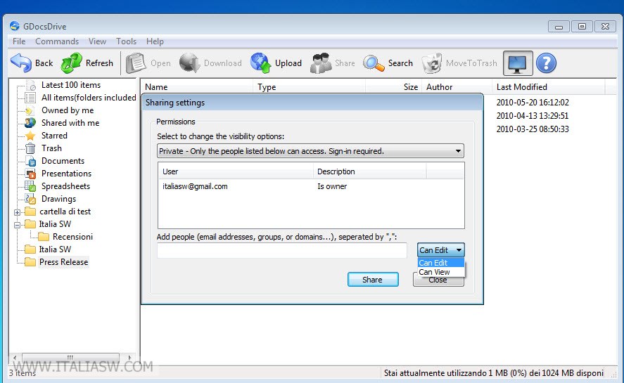The width and height of the screenshot is (624, 383).
Task: Click the Back arrow icon
Action: pos(20,63)
